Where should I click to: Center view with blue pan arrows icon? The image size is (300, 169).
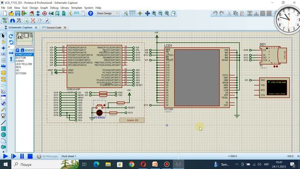[x=147, y=14]
